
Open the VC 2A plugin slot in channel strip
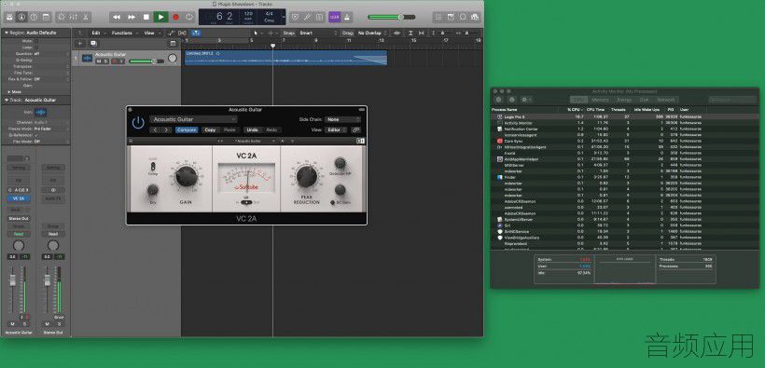pos(19,198)
